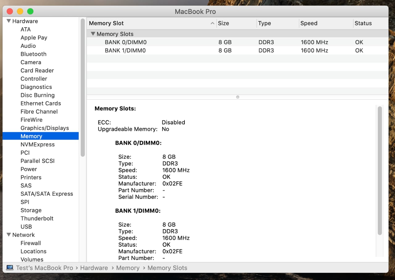This screenshot has width=395, height=280.
Task: Select the Graphics/Displays sidebar item
Action: tap(45, 128)
